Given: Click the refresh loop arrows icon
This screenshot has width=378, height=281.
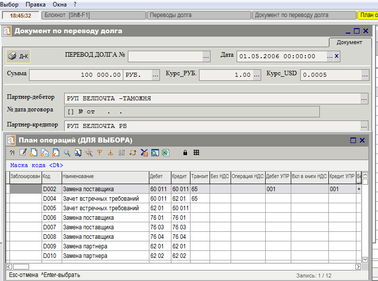Looking at the screenshot, I should click(x=132, y=153).
